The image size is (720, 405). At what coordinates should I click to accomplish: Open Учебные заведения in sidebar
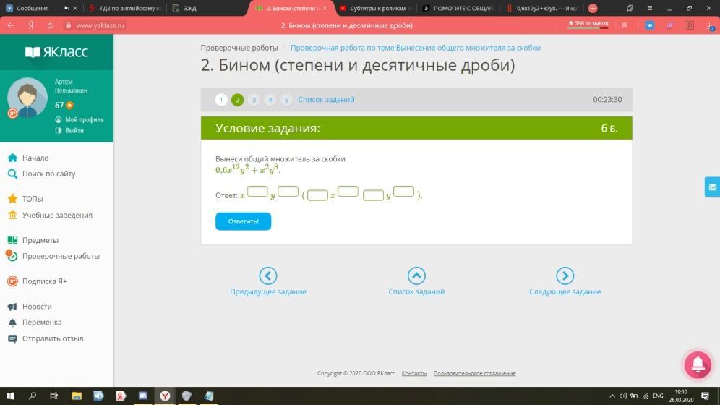tap(57, 215)
